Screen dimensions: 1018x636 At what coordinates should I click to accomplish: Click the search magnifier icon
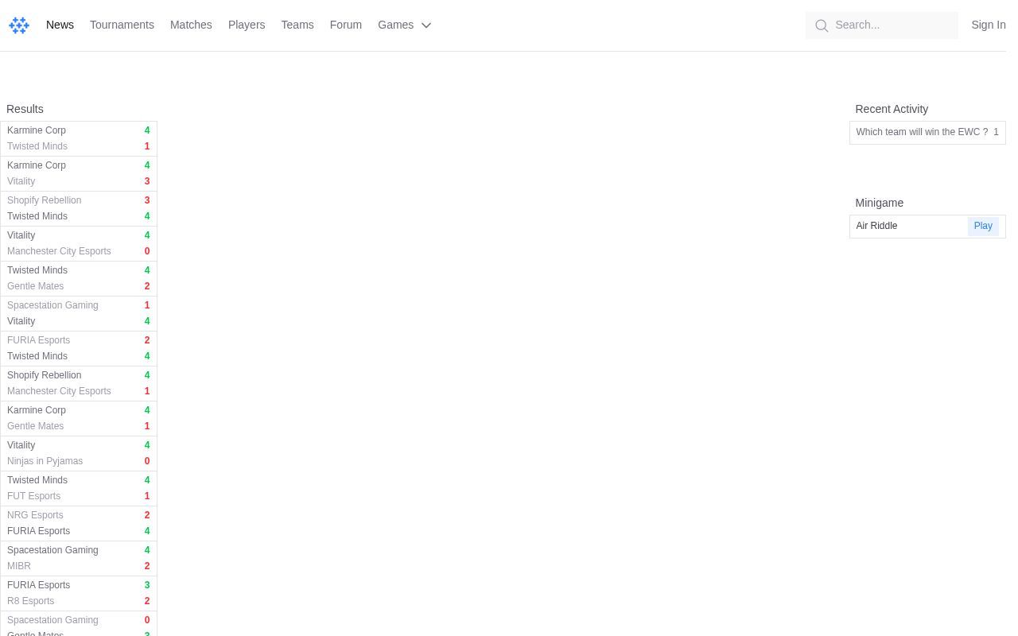(822, 25)
